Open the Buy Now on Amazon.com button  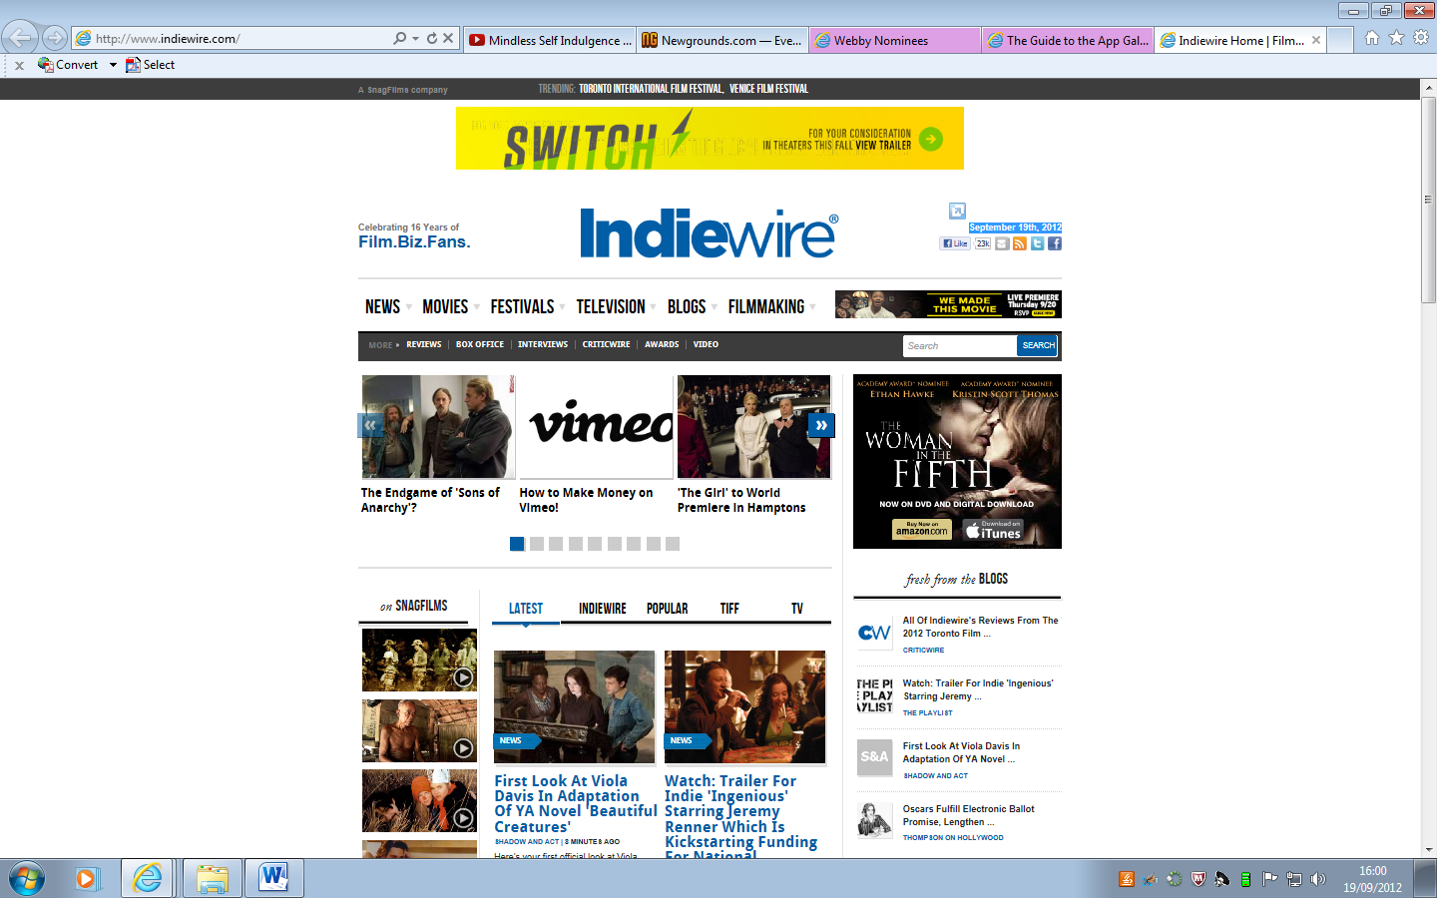[x=921, y=529]
